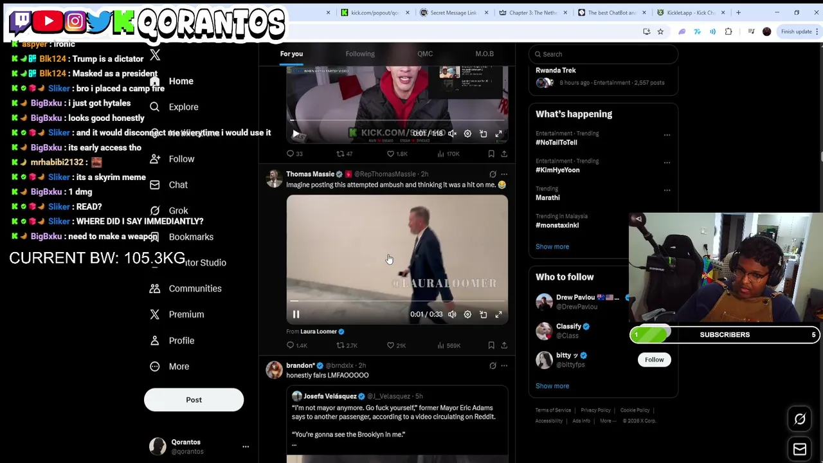Mute the top kick.com video
823x463 pixels.
(452, 134)
